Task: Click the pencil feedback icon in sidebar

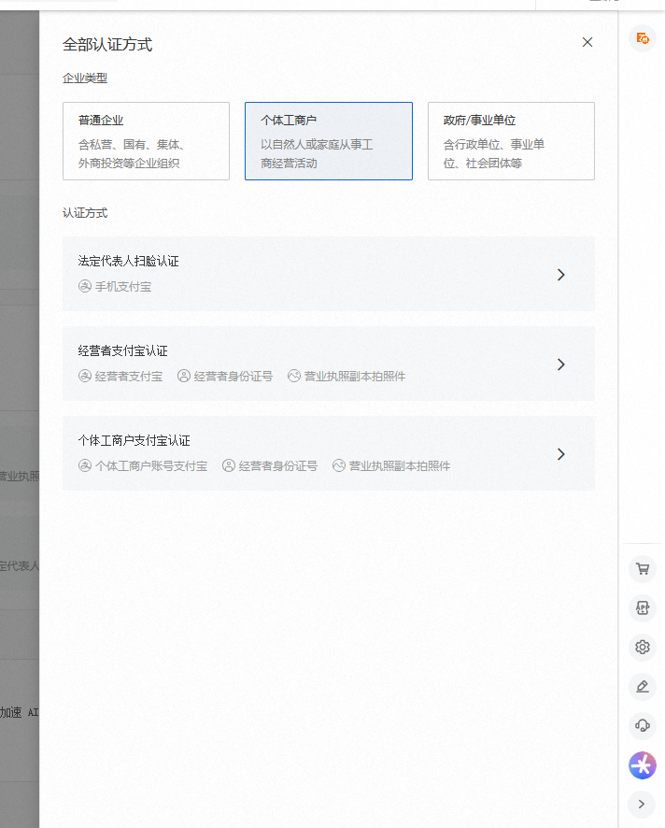Action: click(x=642, y=686)
